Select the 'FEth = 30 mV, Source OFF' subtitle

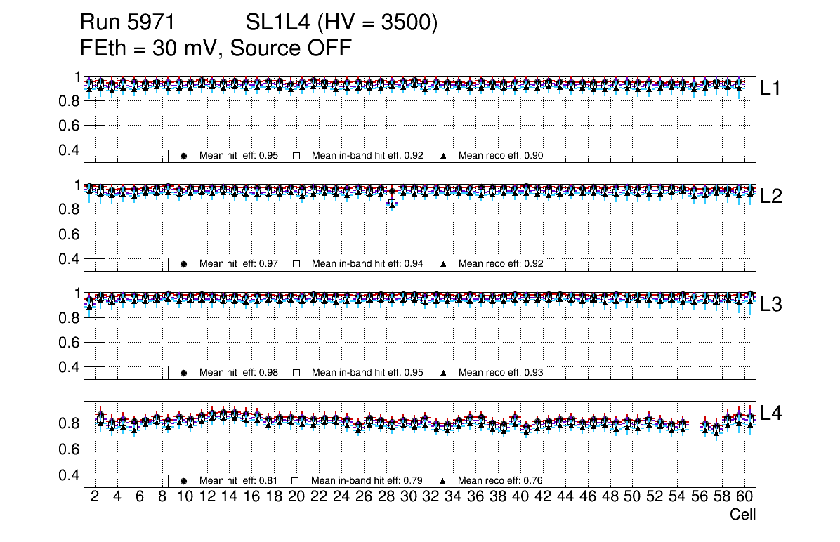pyautogui.click(x=216, y=48)
